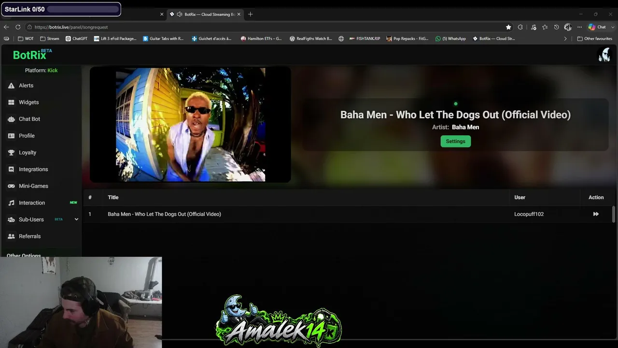Open the browser three-dot menu
The image size is (618, 348).
click(x=579, y=27)
